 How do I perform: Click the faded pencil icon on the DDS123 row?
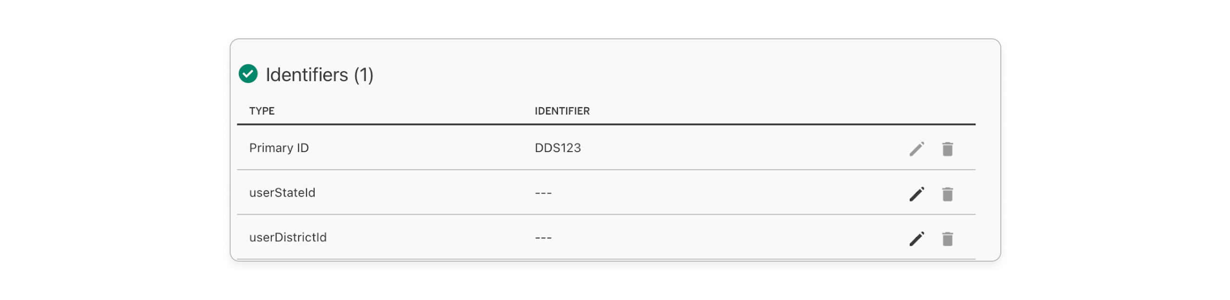[x=917, y=149]
